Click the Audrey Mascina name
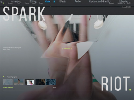This screenshot has width=134, height=100. tap(8, 87)
